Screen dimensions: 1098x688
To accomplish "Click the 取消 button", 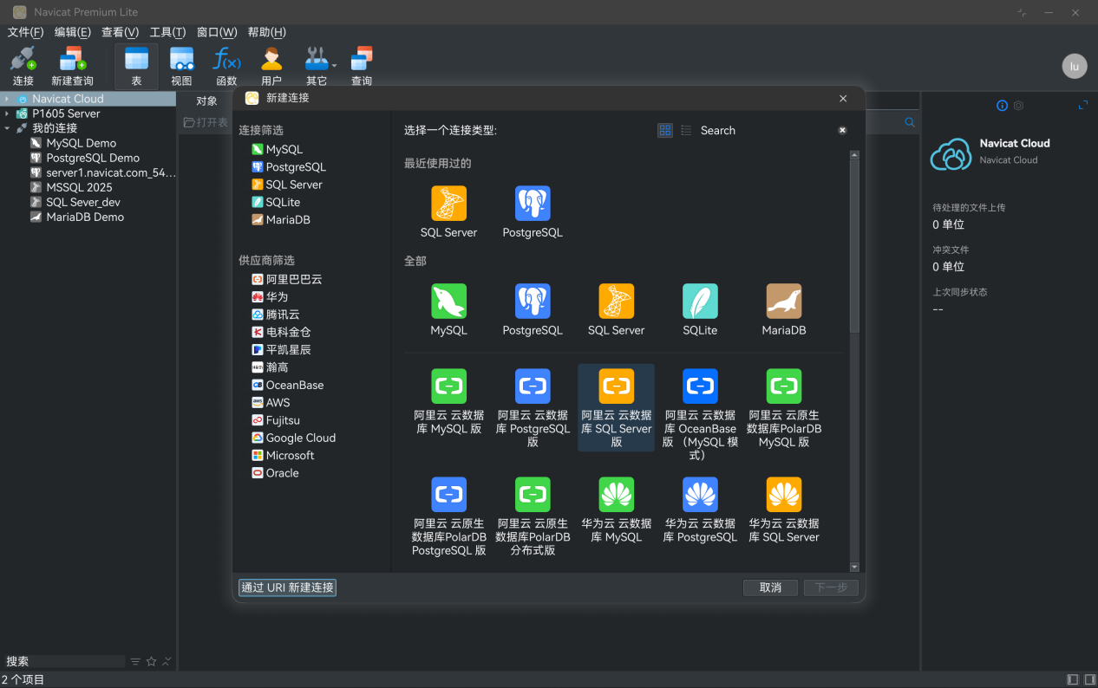I will 770,587.
